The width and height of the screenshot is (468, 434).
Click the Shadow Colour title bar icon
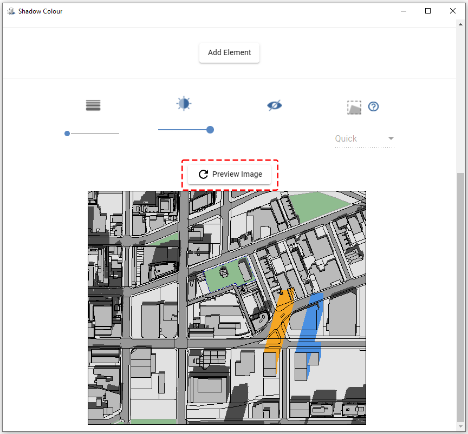pyautogui.click(x=10, y=10)
